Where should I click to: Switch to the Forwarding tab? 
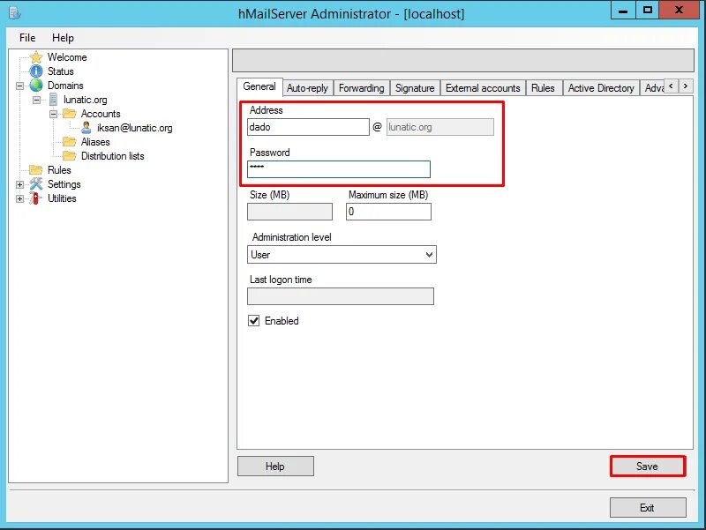coord(362,88)
